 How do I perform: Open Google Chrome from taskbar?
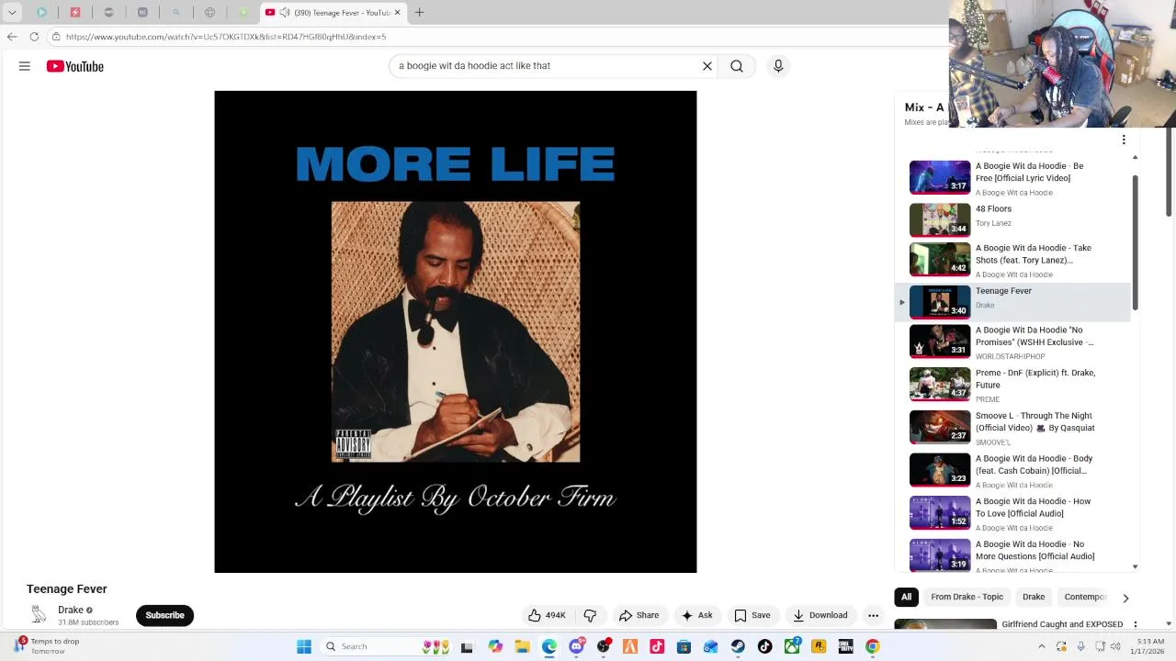point(873,646)
